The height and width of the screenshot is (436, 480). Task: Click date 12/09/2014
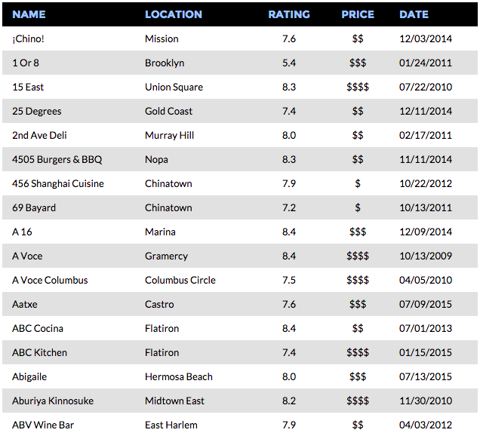(426, 232)
